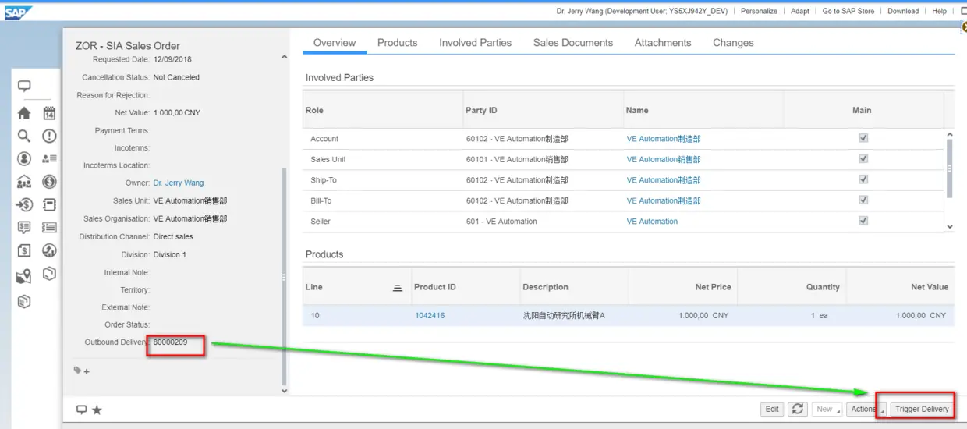Click the down chevron under the left details pane
The image size is (967, 429).
[x=284, y=391]
